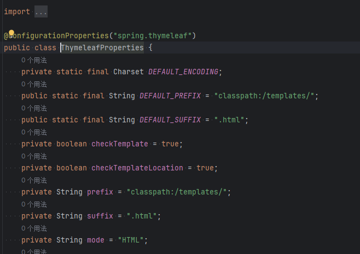Image resolution: width=360 pixels, height=254 pixels.
Task: Expand the folded import block
Action: [x=41, y=11]
